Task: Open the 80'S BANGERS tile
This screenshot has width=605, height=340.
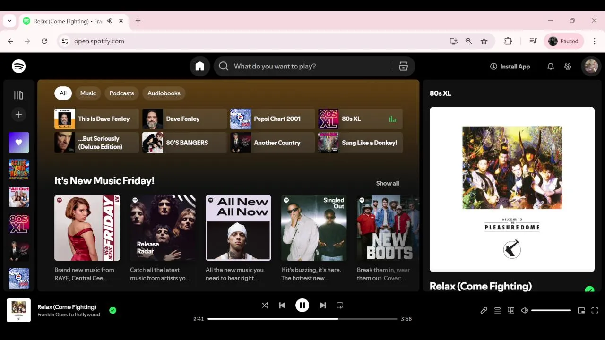Action: pyautogui.click(x=184, y=143)
